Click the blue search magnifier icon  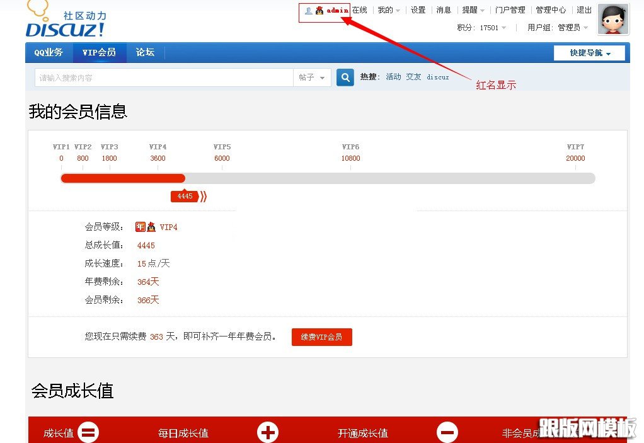345,76
